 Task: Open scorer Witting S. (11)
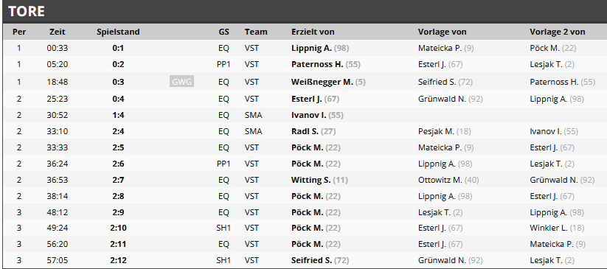(319, 180)
